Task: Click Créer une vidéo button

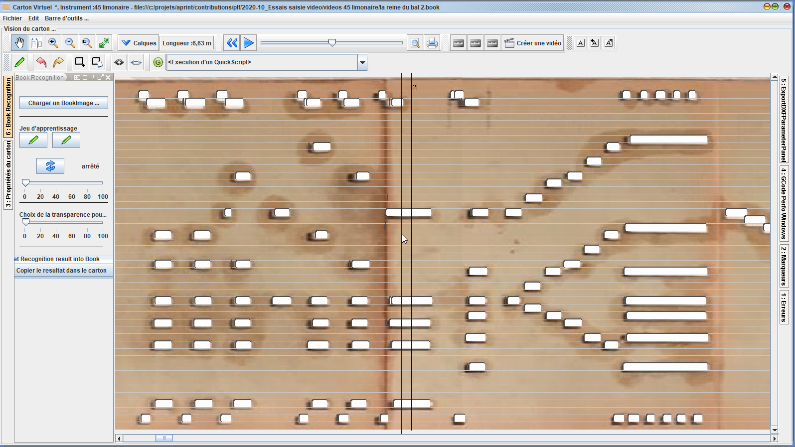Action: 533,43
